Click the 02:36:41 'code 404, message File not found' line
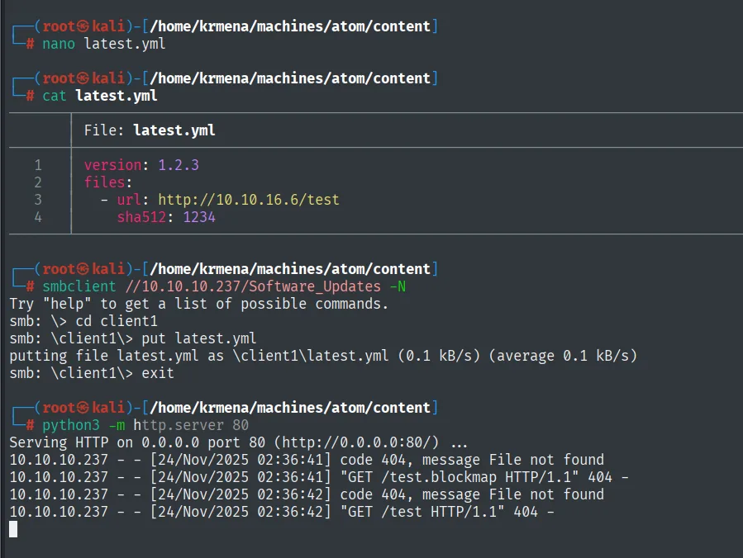Image resolution: width=743 pixels, height=558 pixels. click(307, 460)
